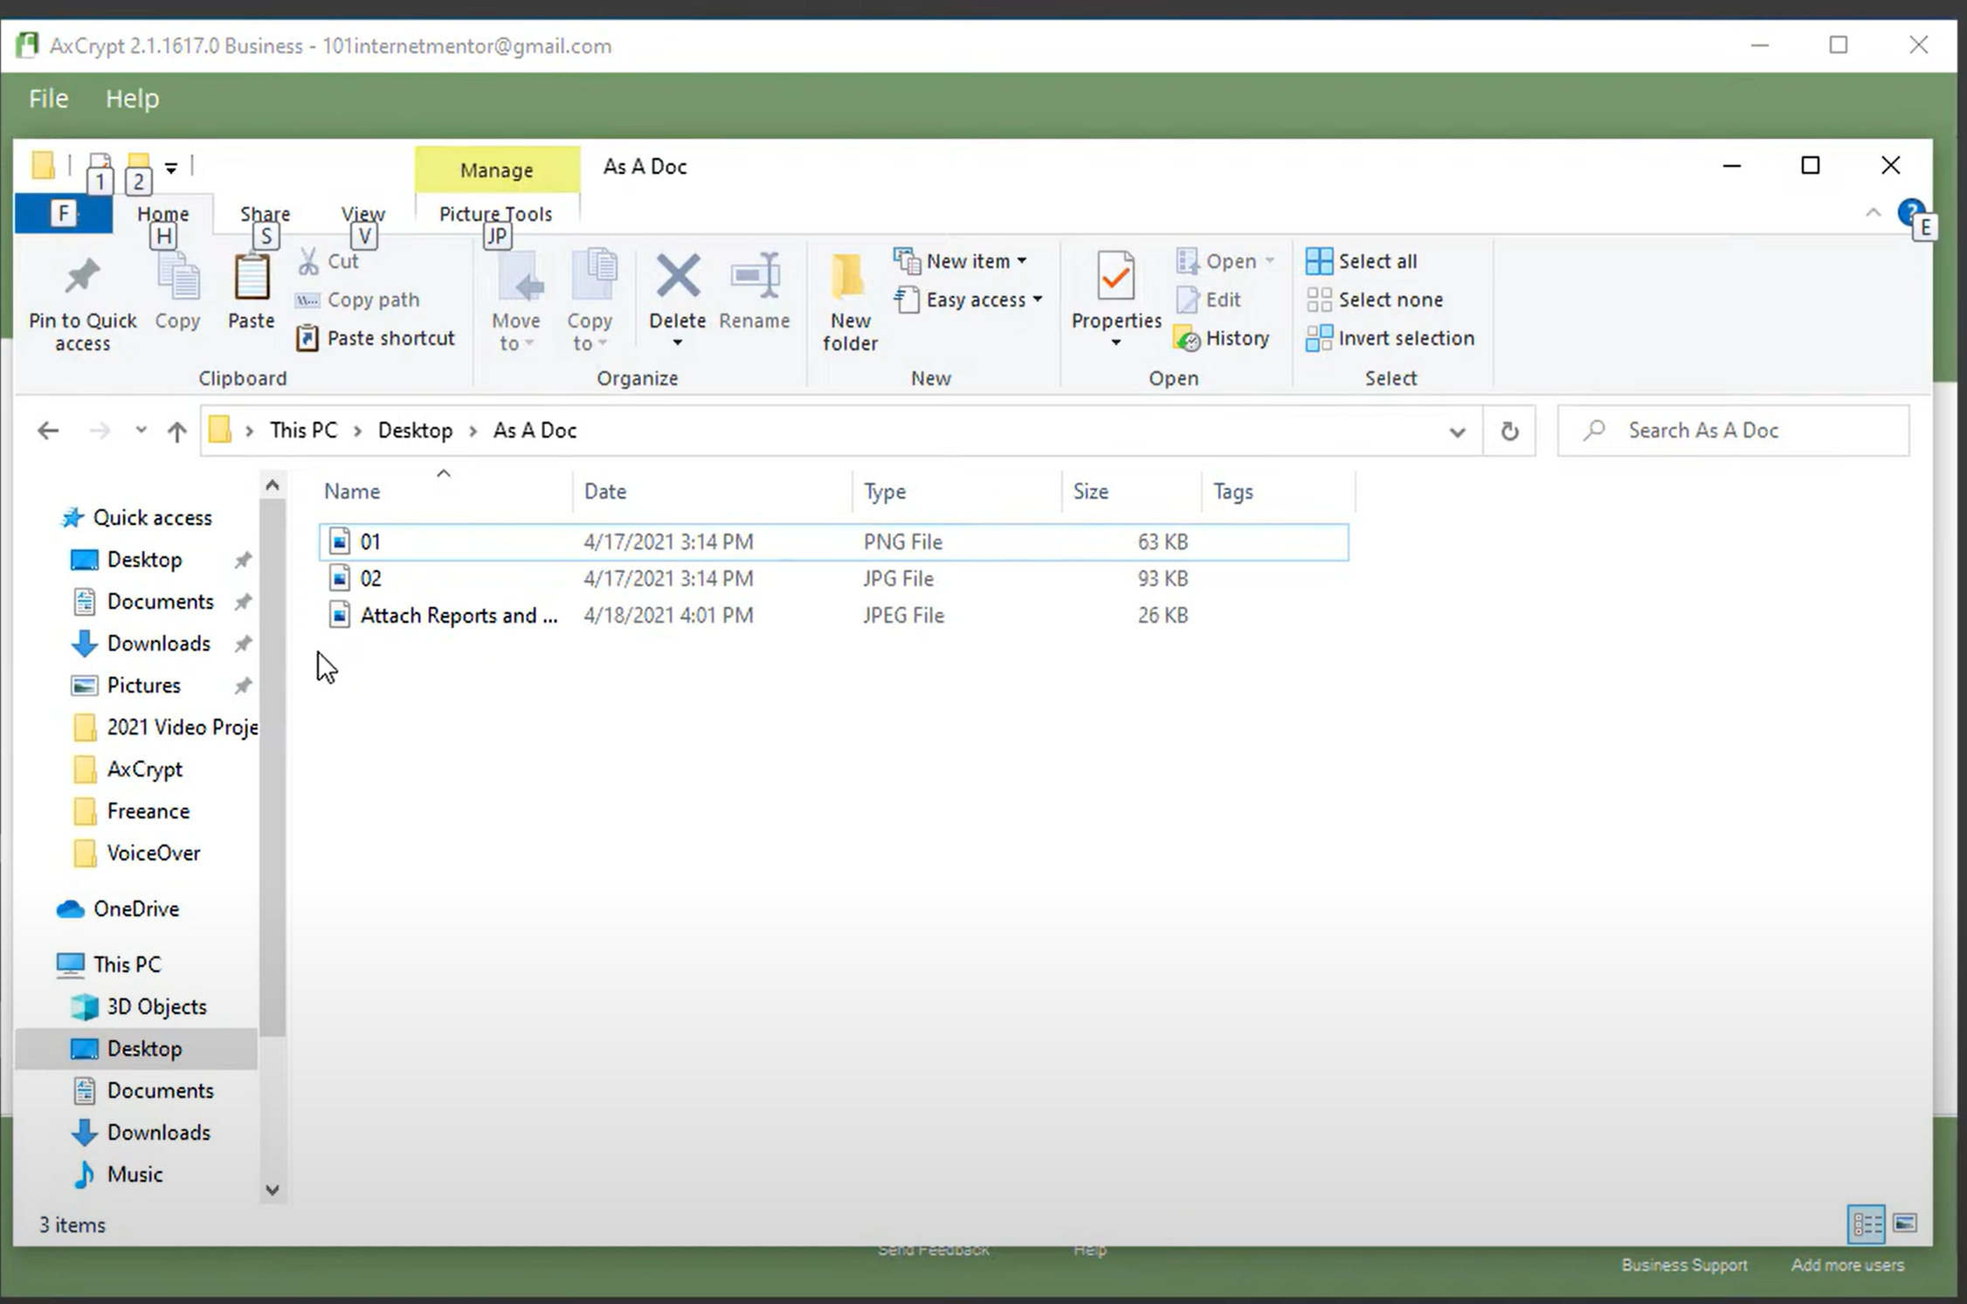1967x1304 pixels.
Task: Switch to large thumbnails view mode
Action: [1905, 1224]
